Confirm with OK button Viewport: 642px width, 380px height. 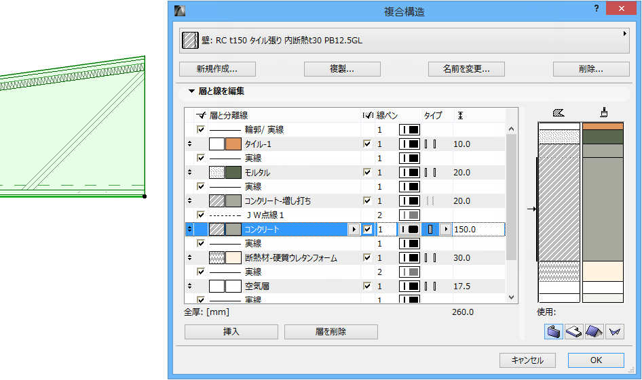[596, 360]
